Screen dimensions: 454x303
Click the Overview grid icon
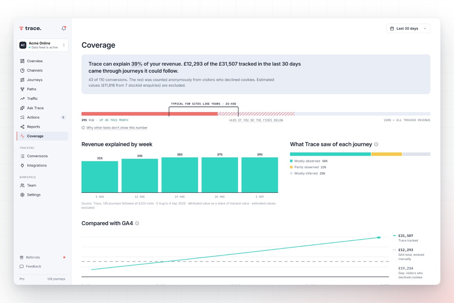click(x=22, y=61)
